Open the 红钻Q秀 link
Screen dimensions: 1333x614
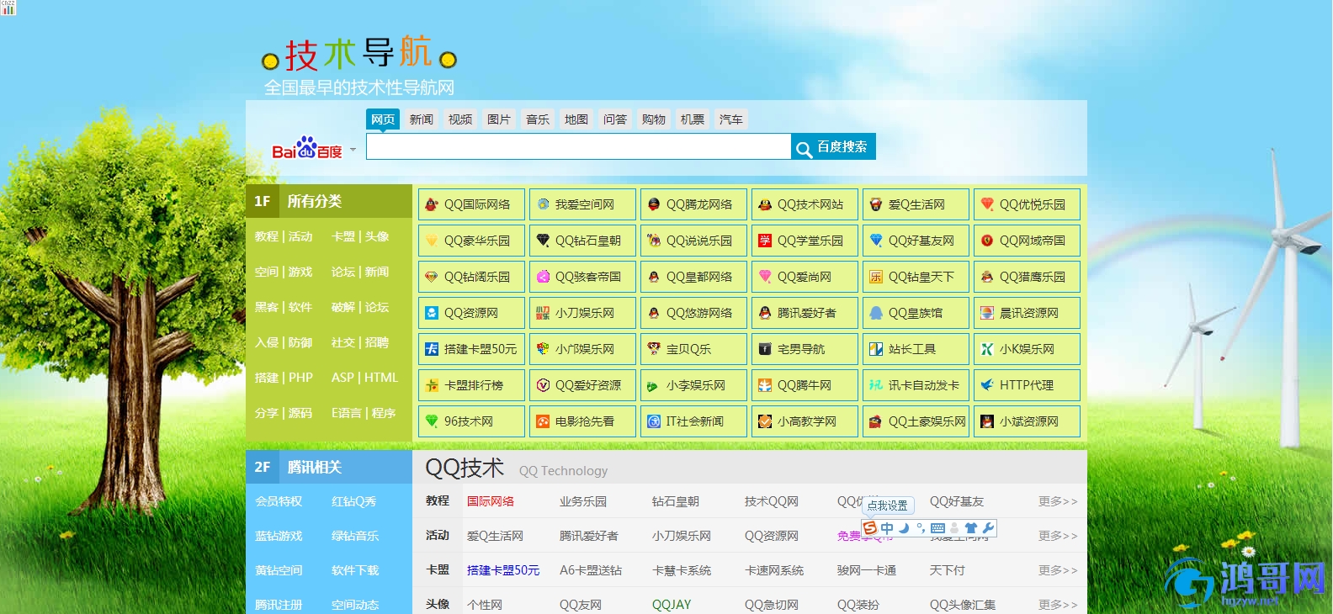(354, 501)
